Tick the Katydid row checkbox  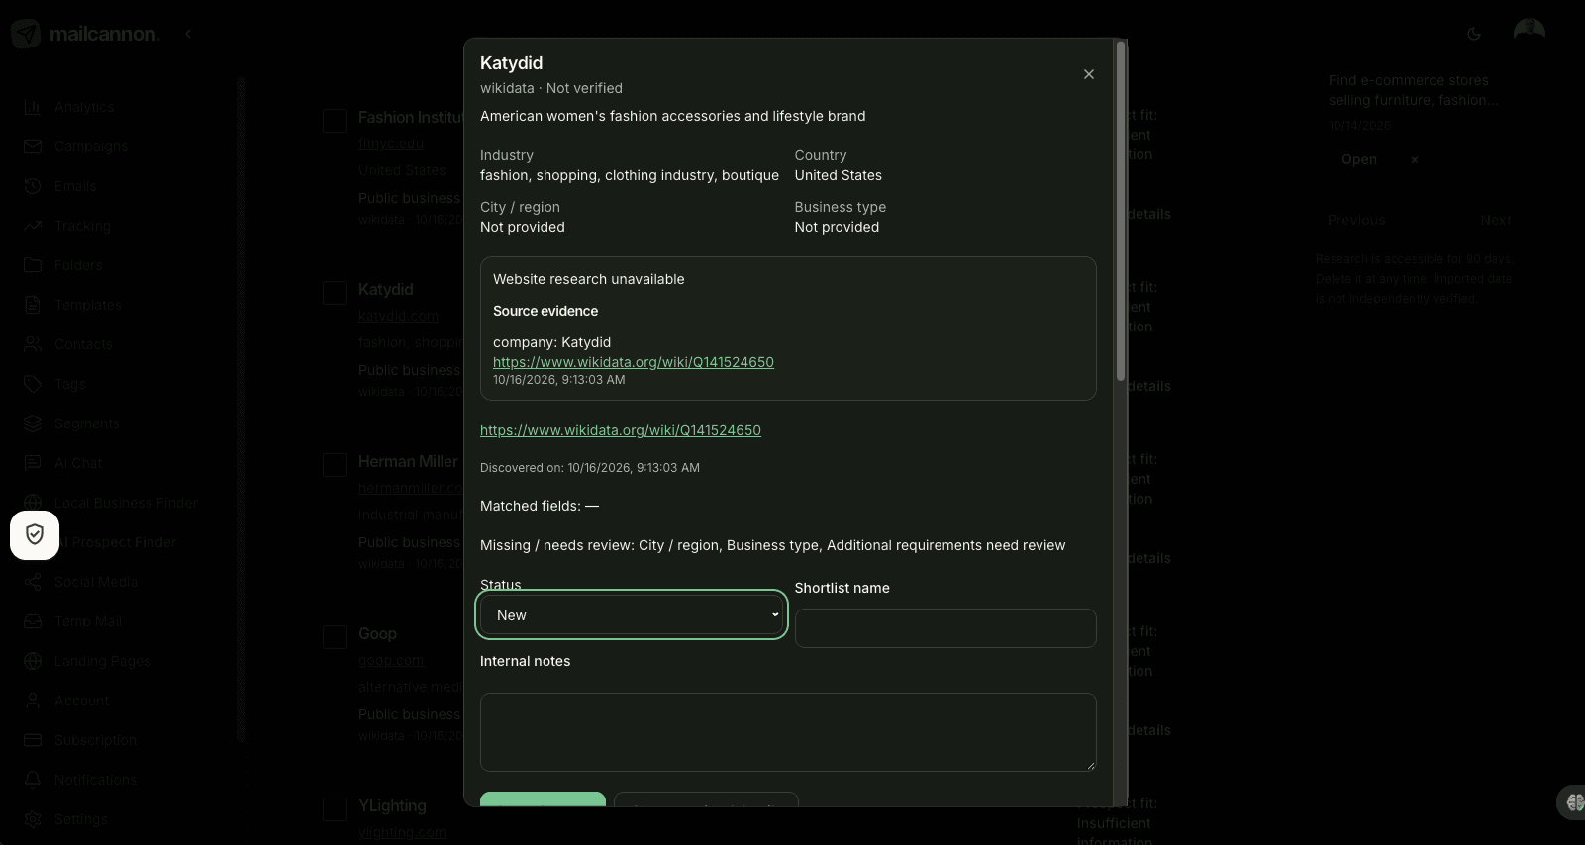(x=335, y=293)
